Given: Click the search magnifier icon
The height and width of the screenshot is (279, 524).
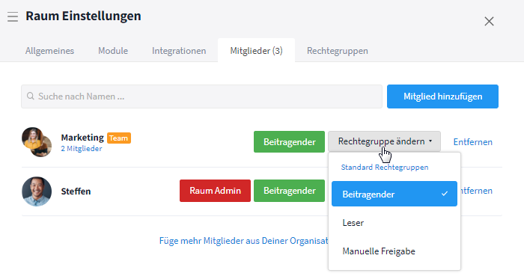Looking at the screenshot, I should (x=31, y=96).
